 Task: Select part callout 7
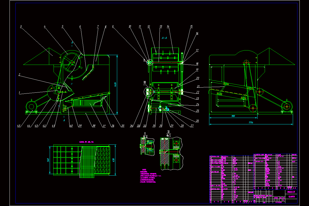[98, 26]
